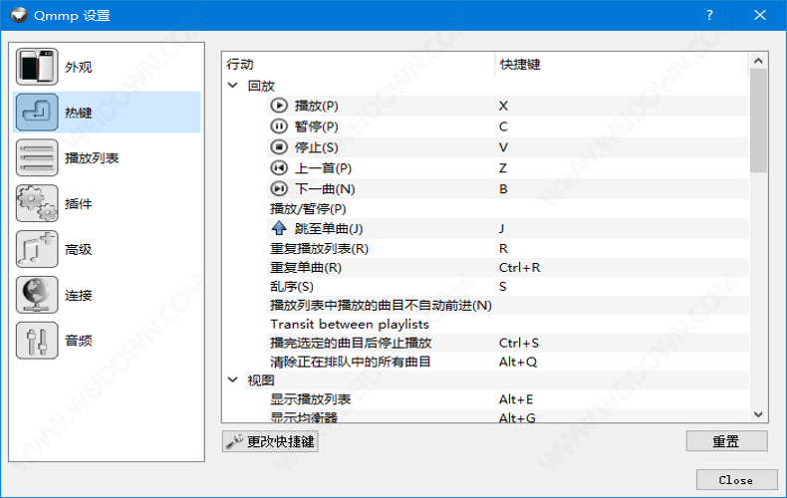
Task: Select the 外观 label in sidebar
Action: click(79, 67)
